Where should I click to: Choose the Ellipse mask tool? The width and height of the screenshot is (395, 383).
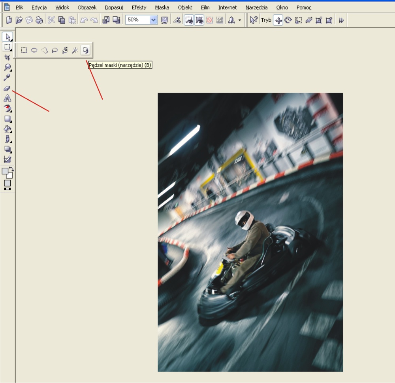click(34, 50)
